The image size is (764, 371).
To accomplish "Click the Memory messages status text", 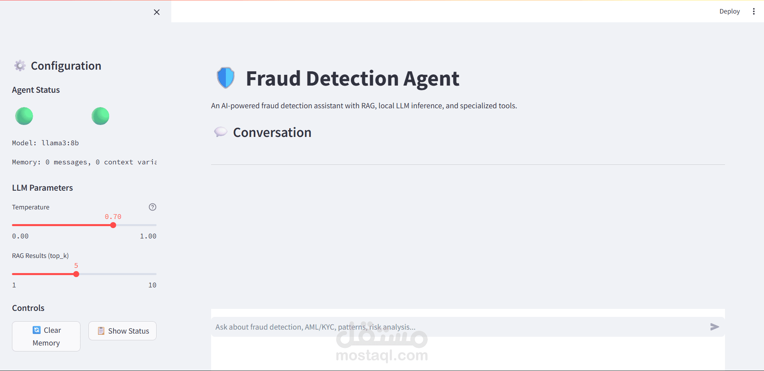I will [x=84, y=162].
